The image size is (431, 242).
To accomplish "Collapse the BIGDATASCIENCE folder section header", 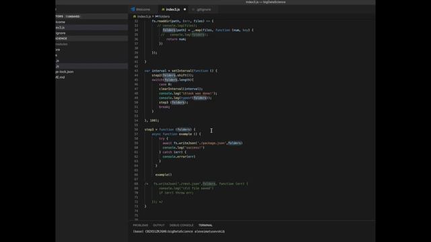I will click(92, 38).
